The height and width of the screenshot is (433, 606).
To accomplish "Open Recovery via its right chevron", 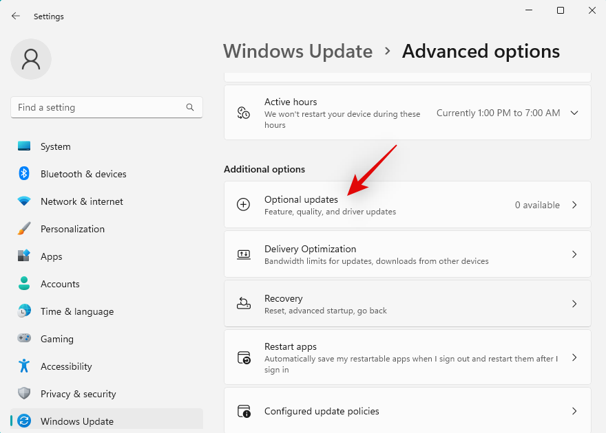I will tap(574, 304).
